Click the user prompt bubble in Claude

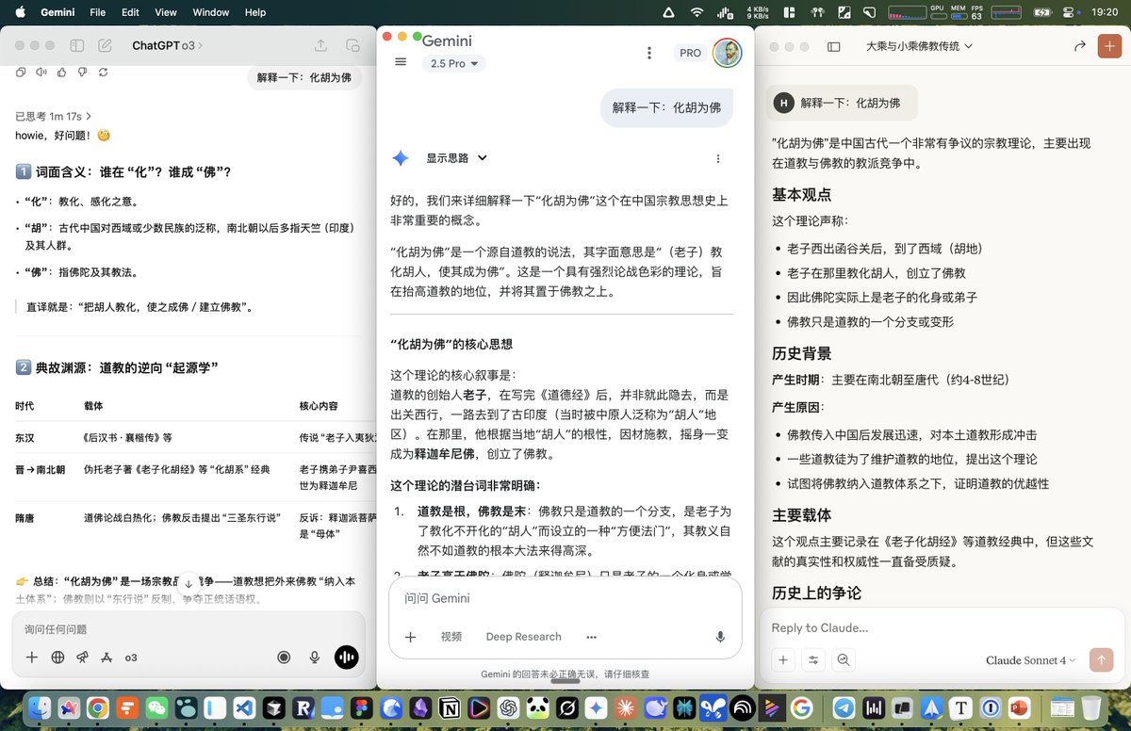click(840, 103)
